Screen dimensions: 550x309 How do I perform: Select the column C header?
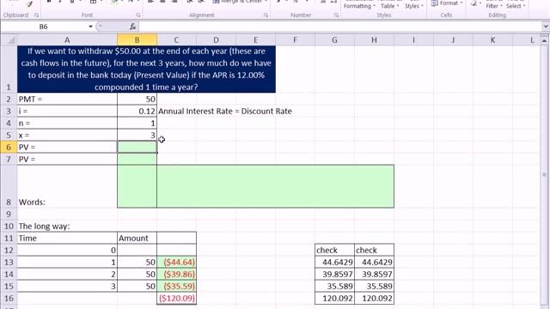(176, 40)
